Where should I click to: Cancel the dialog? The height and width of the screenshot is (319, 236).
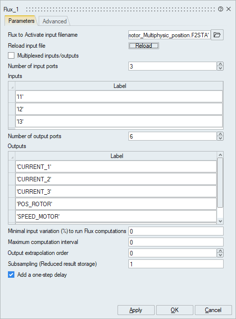coord(213,310)
